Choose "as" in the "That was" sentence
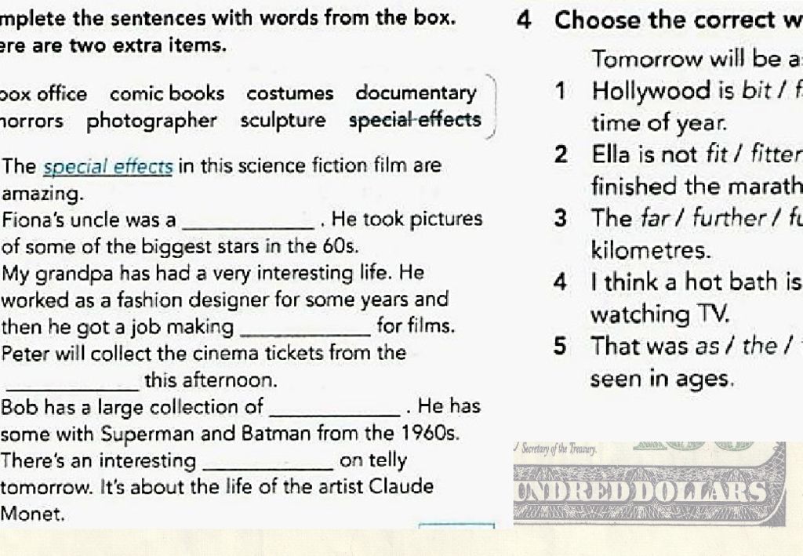The height and width of the screenshot is (556, 803). [x=707, y=347]
